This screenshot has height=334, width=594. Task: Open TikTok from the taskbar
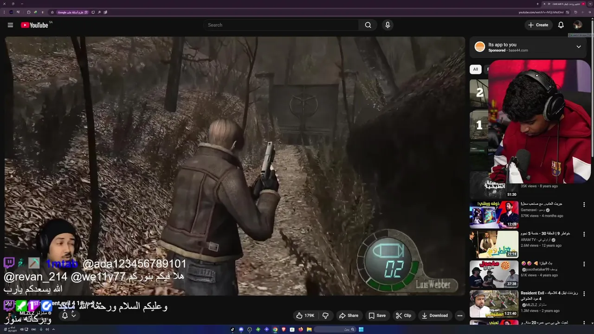(232, 329)
